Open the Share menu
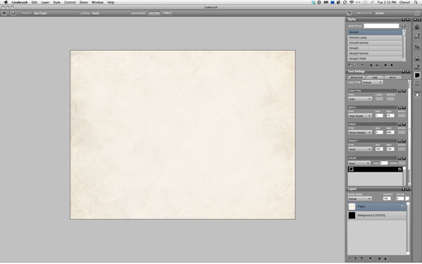Viewport: 422px width, 264px height. pos(83,2)
